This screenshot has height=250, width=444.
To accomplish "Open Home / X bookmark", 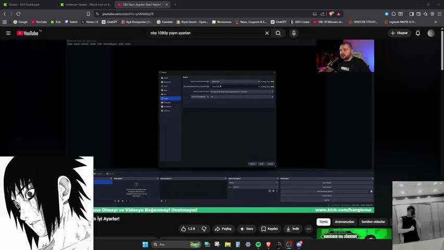I will click(90, 22).
